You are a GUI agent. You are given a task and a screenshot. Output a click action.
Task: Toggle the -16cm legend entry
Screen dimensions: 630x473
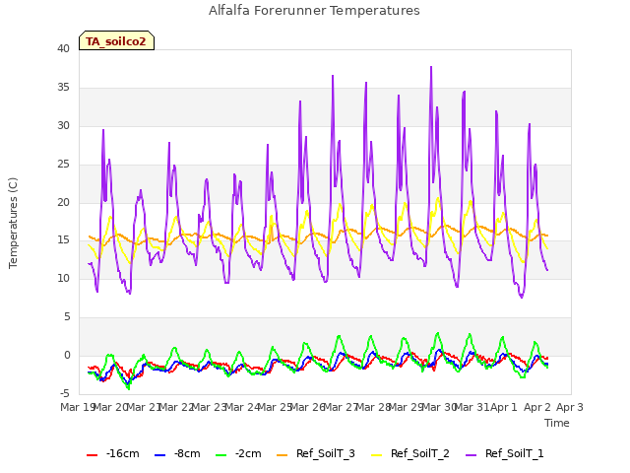point(113,453)
